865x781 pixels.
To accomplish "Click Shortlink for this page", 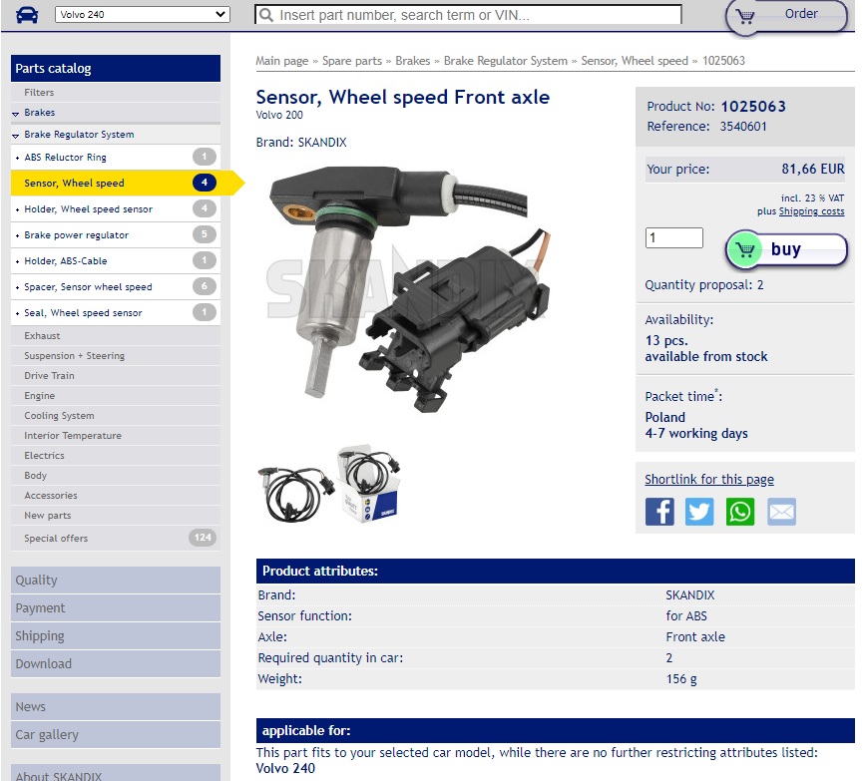I will [x=708, y=480].
